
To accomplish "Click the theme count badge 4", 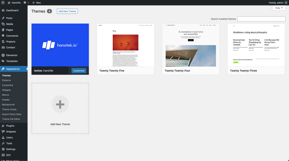I will click(49, 11).
